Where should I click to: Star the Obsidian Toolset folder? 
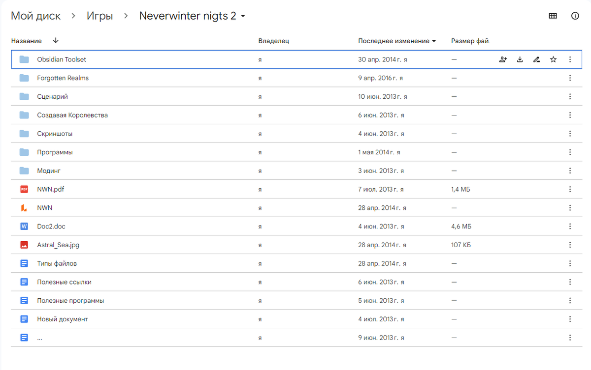[x=553, y=59]
